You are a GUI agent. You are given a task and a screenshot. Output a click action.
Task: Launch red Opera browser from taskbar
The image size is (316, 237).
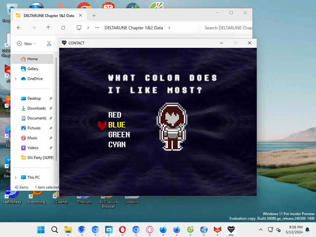[122, 230]
